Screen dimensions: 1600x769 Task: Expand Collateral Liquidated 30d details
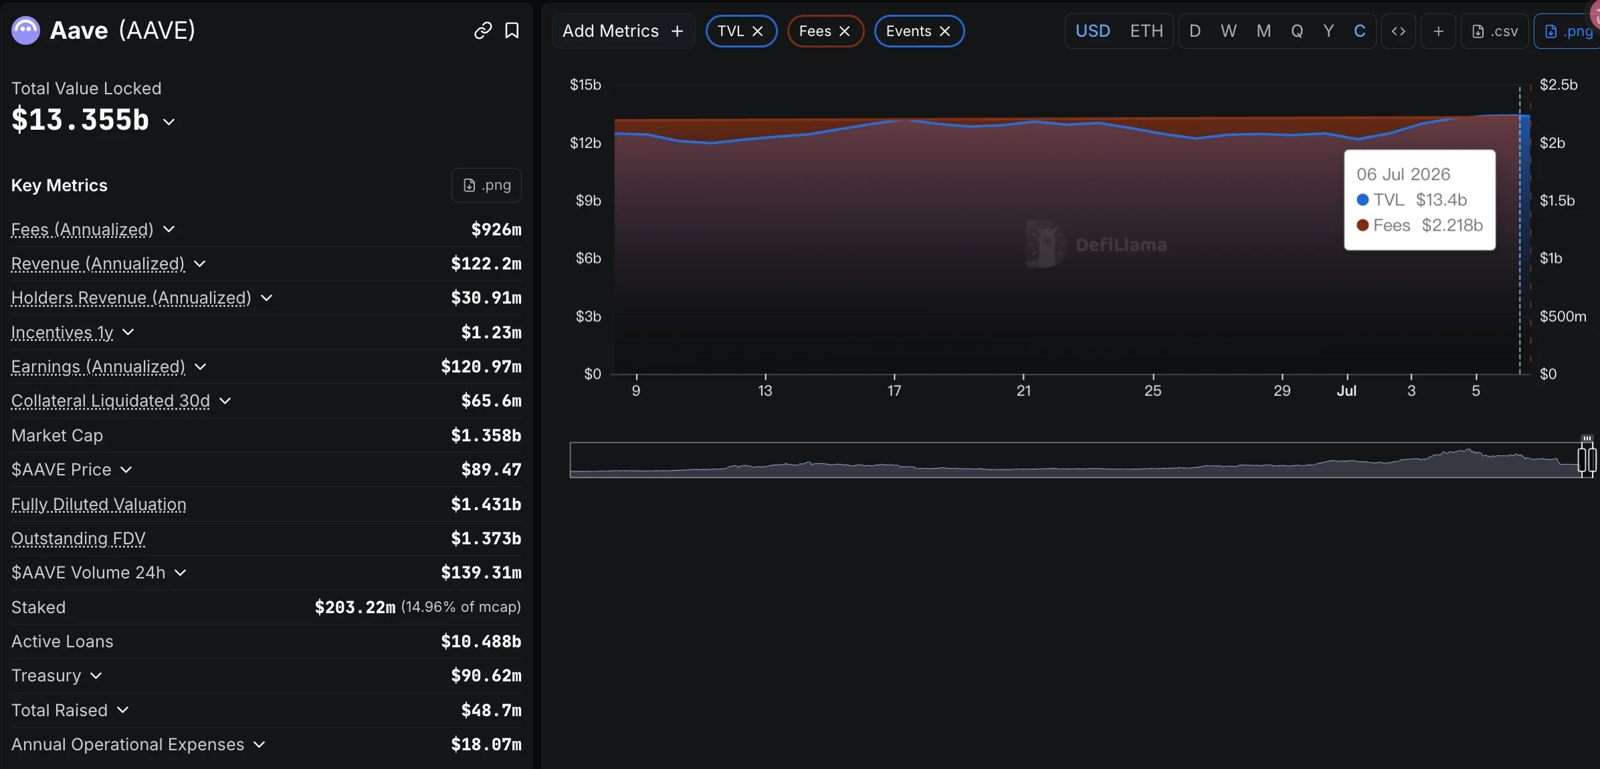225,401
